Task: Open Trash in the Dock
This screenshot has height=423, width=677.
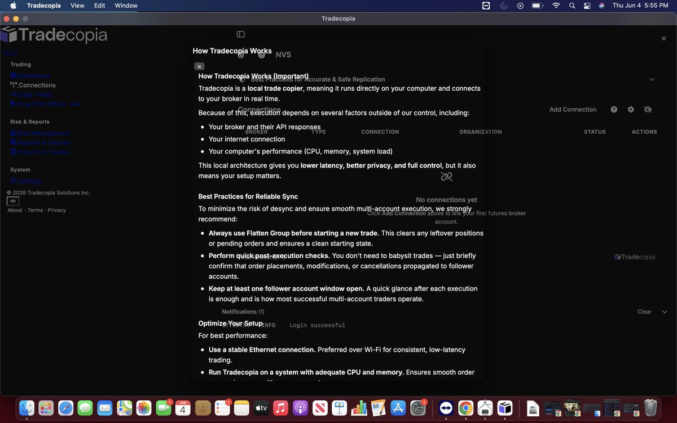Action: pyautogui.click(x=650, y=407)
